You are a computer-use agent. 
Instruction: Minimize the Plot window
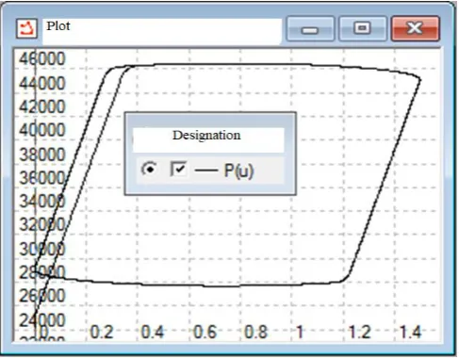tap(310, 29)
